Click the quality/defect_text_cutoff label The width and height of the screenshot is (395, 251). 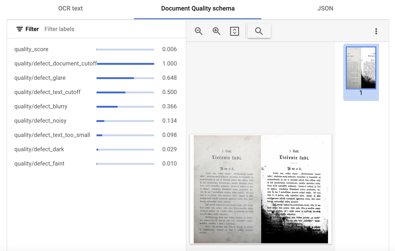click(48, 92)
